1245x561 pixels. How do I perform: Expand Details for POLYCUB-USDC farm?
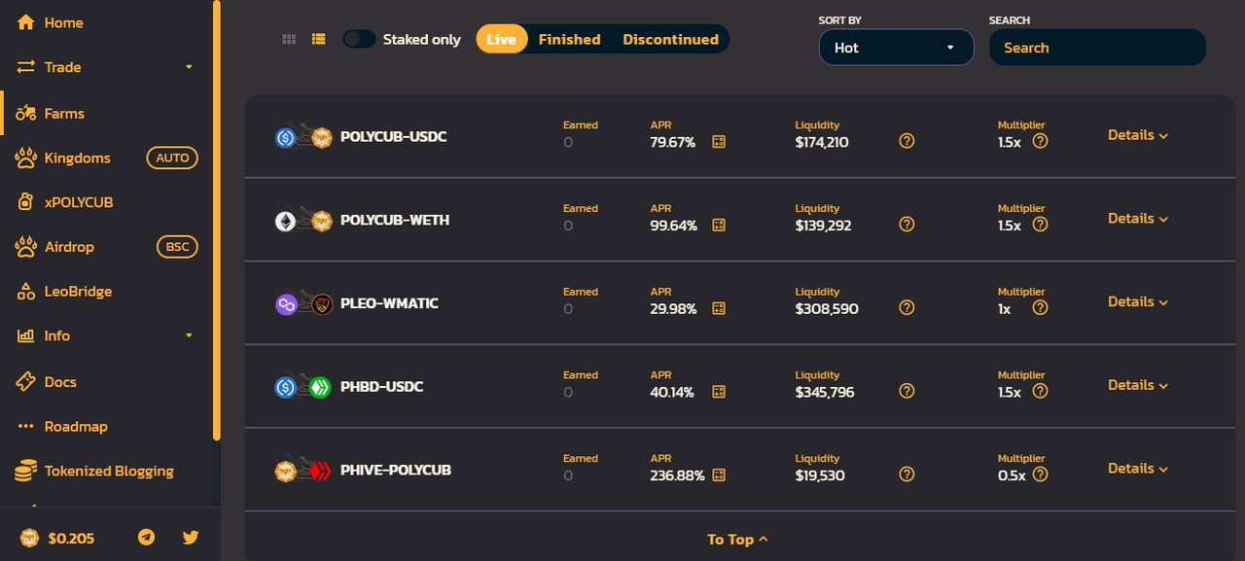click(1138, 135)
